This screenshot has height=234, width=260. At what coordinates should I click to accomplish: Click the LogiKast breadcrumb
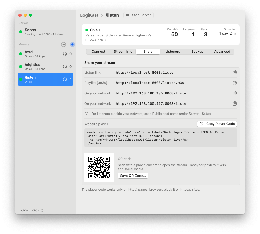coord(89,15)
